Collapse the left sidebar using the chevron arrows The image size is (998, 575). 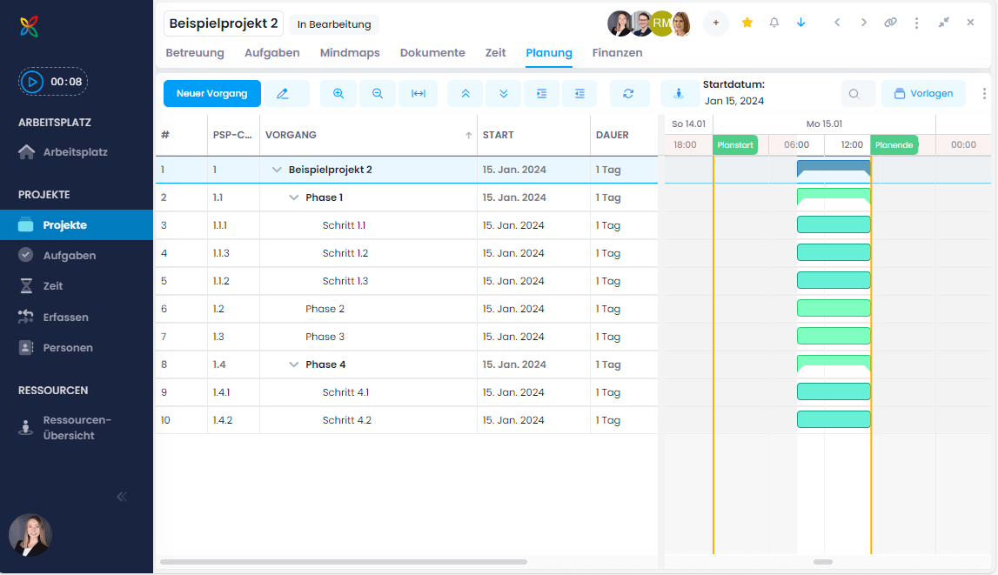(121, 496)
